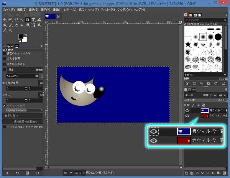Select the Crop tool in toolbox
Screen dimensions: 230x178
point(28,19)
